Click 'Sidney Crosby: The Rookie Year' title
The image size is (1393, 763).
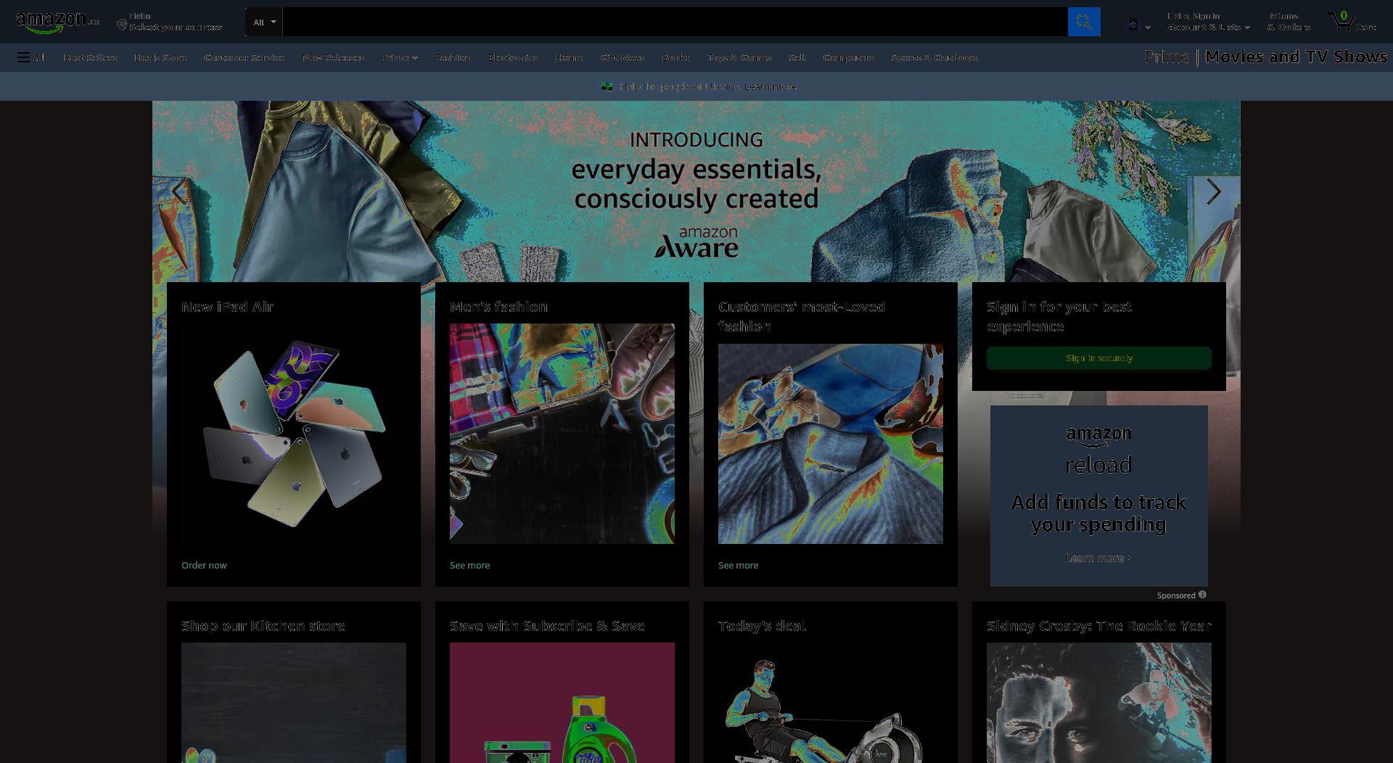pyautogui.click(x=1098, y=626)
